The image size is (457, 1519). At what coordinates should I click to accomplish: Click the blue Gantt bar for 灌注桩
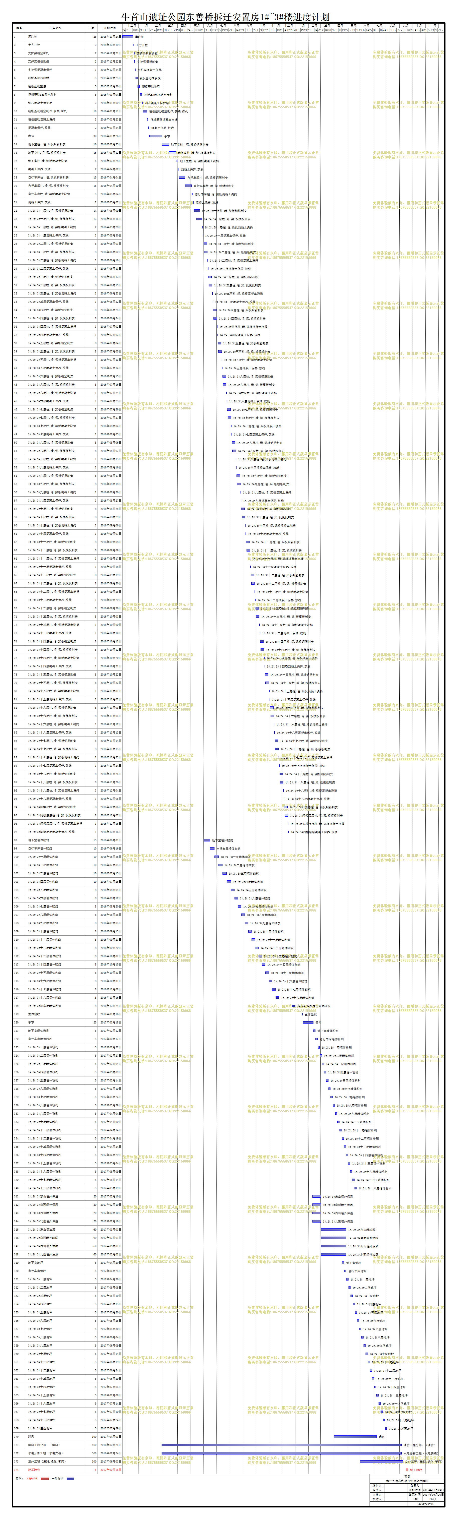tap(128, 37)
